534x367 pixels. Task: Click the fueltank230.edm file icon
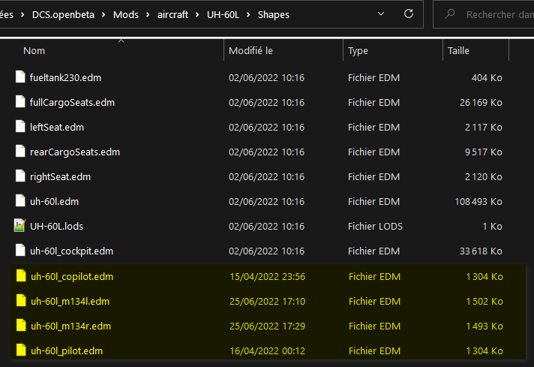tap(20, 77)
